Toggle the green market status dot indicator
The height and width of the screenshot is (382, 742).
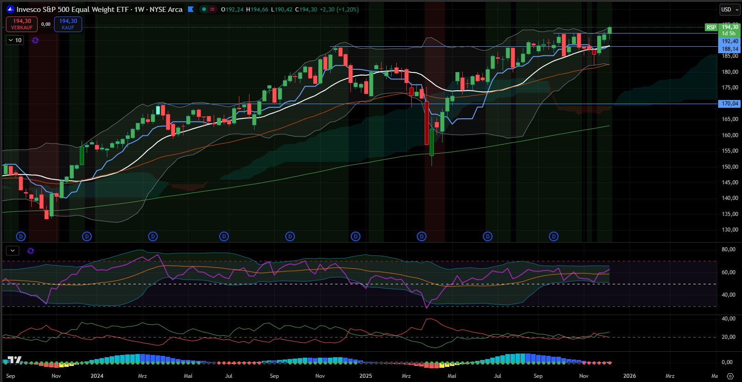pyautogui.click(x=204, y=9)
